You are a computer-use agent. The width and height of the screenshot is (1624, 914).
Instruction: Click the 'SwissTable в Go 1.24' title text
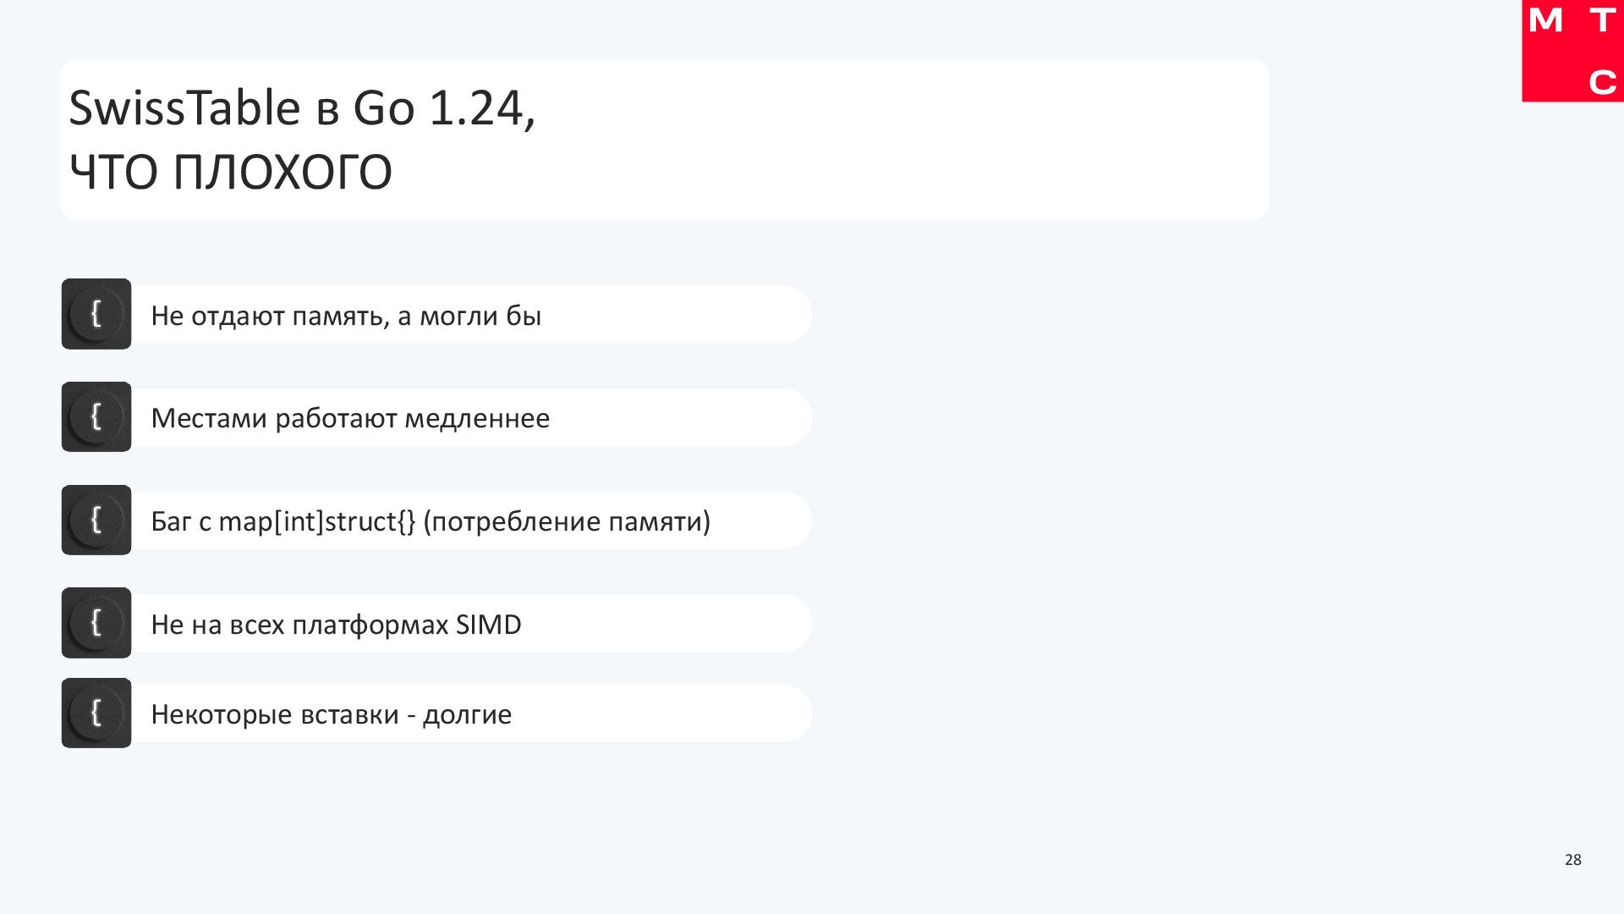(x=302, y=108)
